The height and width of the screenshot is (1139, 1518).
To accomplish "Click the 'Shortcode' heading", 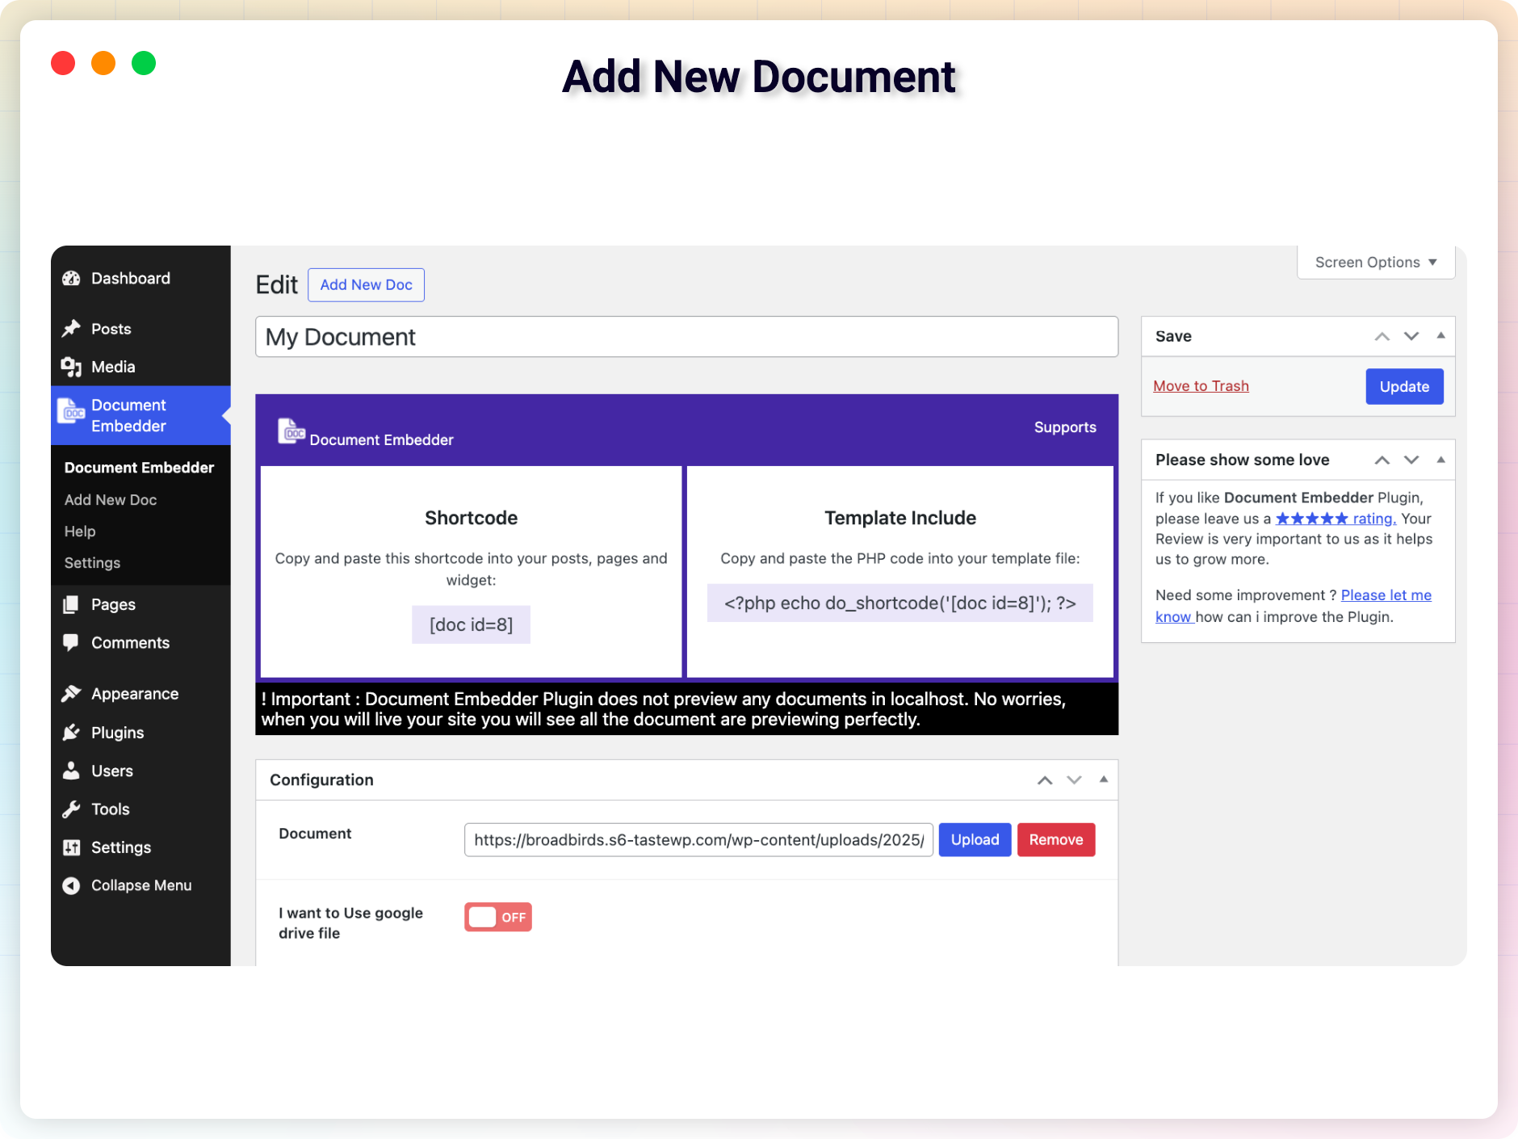I will 471,518.
